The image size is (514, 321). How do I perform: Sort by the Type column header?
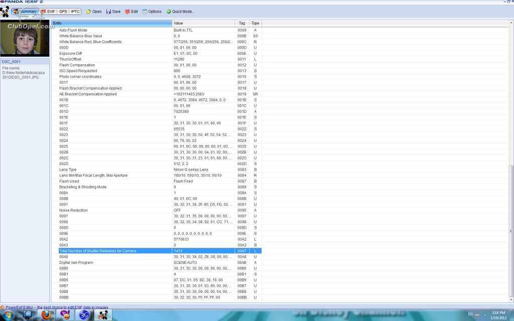(x=255, y=23)
